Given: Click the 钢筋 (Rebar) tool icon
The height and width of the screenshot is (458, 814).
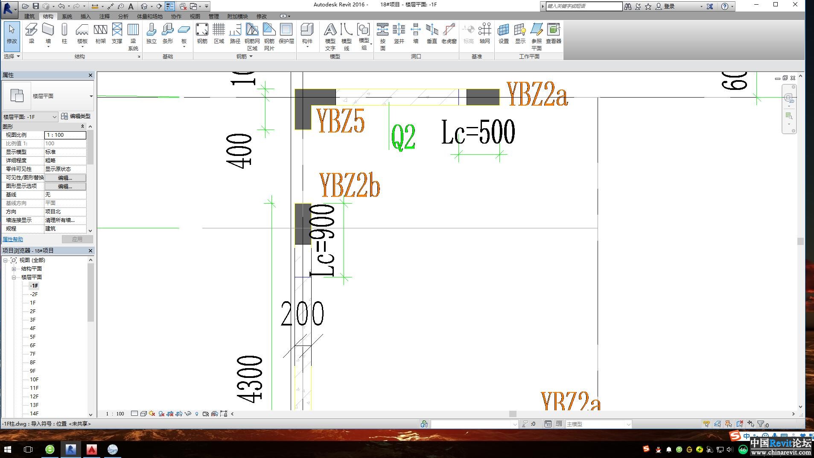Looking at the screenshot, I should [202, 34].
